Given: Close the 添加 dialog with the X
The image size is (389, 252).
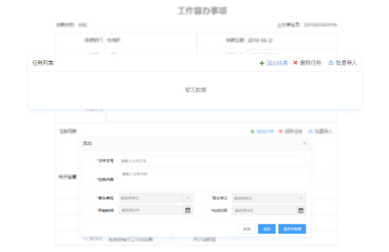Looking at the screenshot, I should pos(305,143).
